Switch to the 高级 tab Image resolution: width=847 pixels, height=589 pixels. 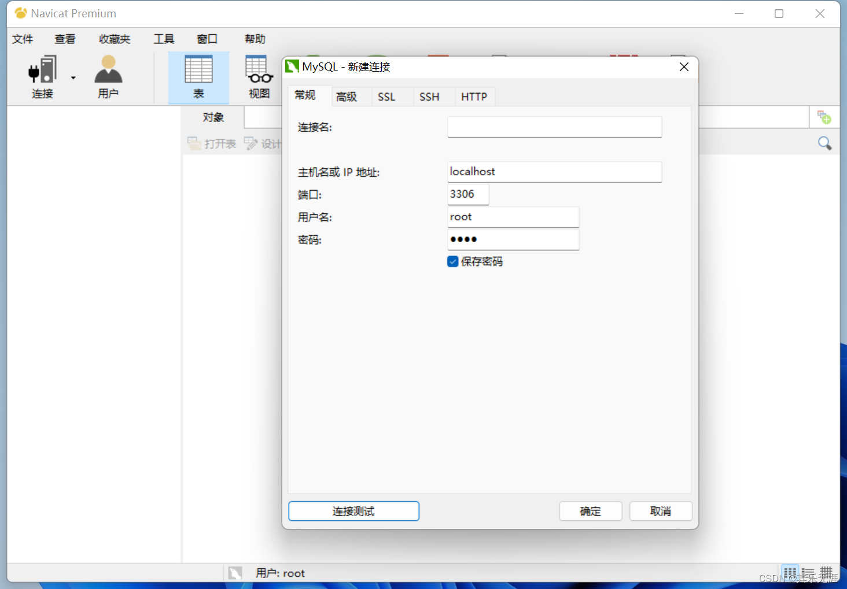tap(347, 97)
